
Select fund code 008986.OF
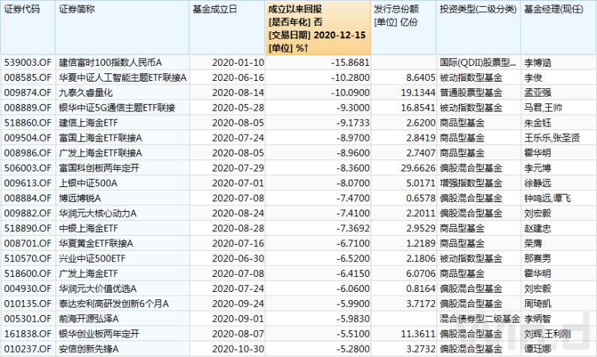point(28,153)
